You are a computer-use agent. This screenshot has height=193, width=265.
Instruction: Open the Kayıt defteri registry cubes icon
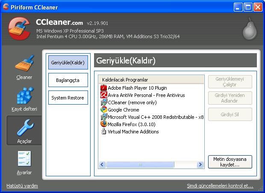coord(25,95)
